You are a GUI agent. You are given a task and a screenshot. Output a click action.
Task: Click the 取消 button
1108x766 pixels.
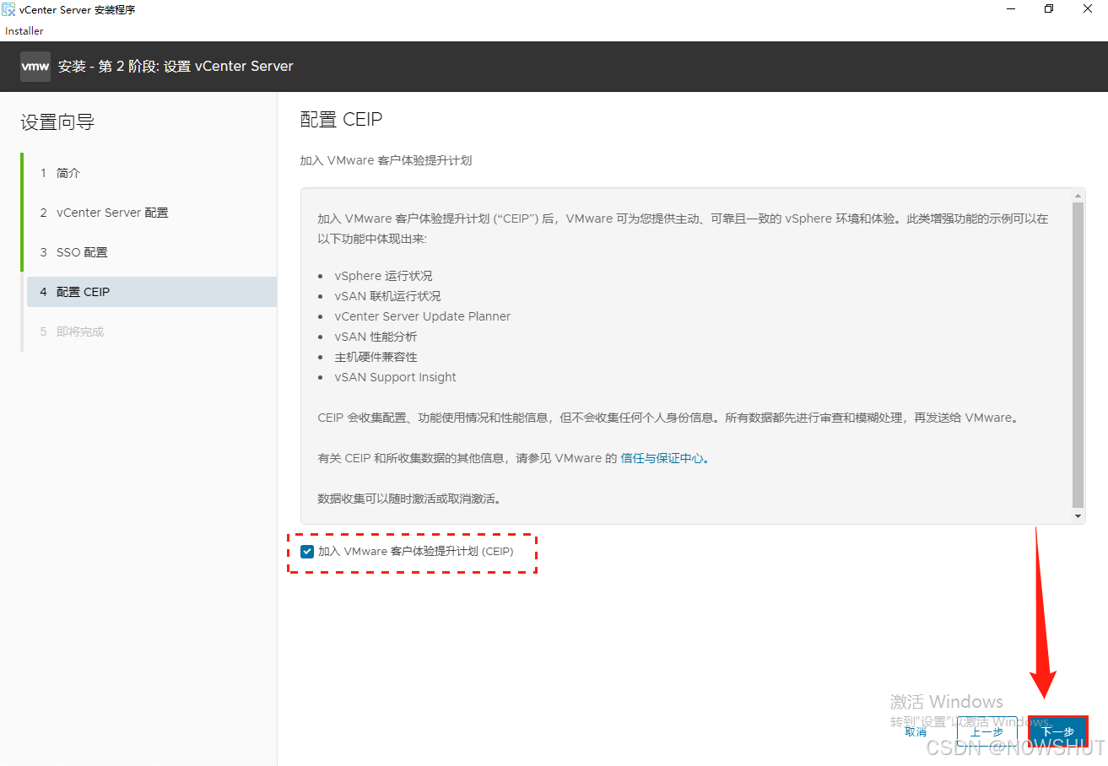[x=916, y=732]
